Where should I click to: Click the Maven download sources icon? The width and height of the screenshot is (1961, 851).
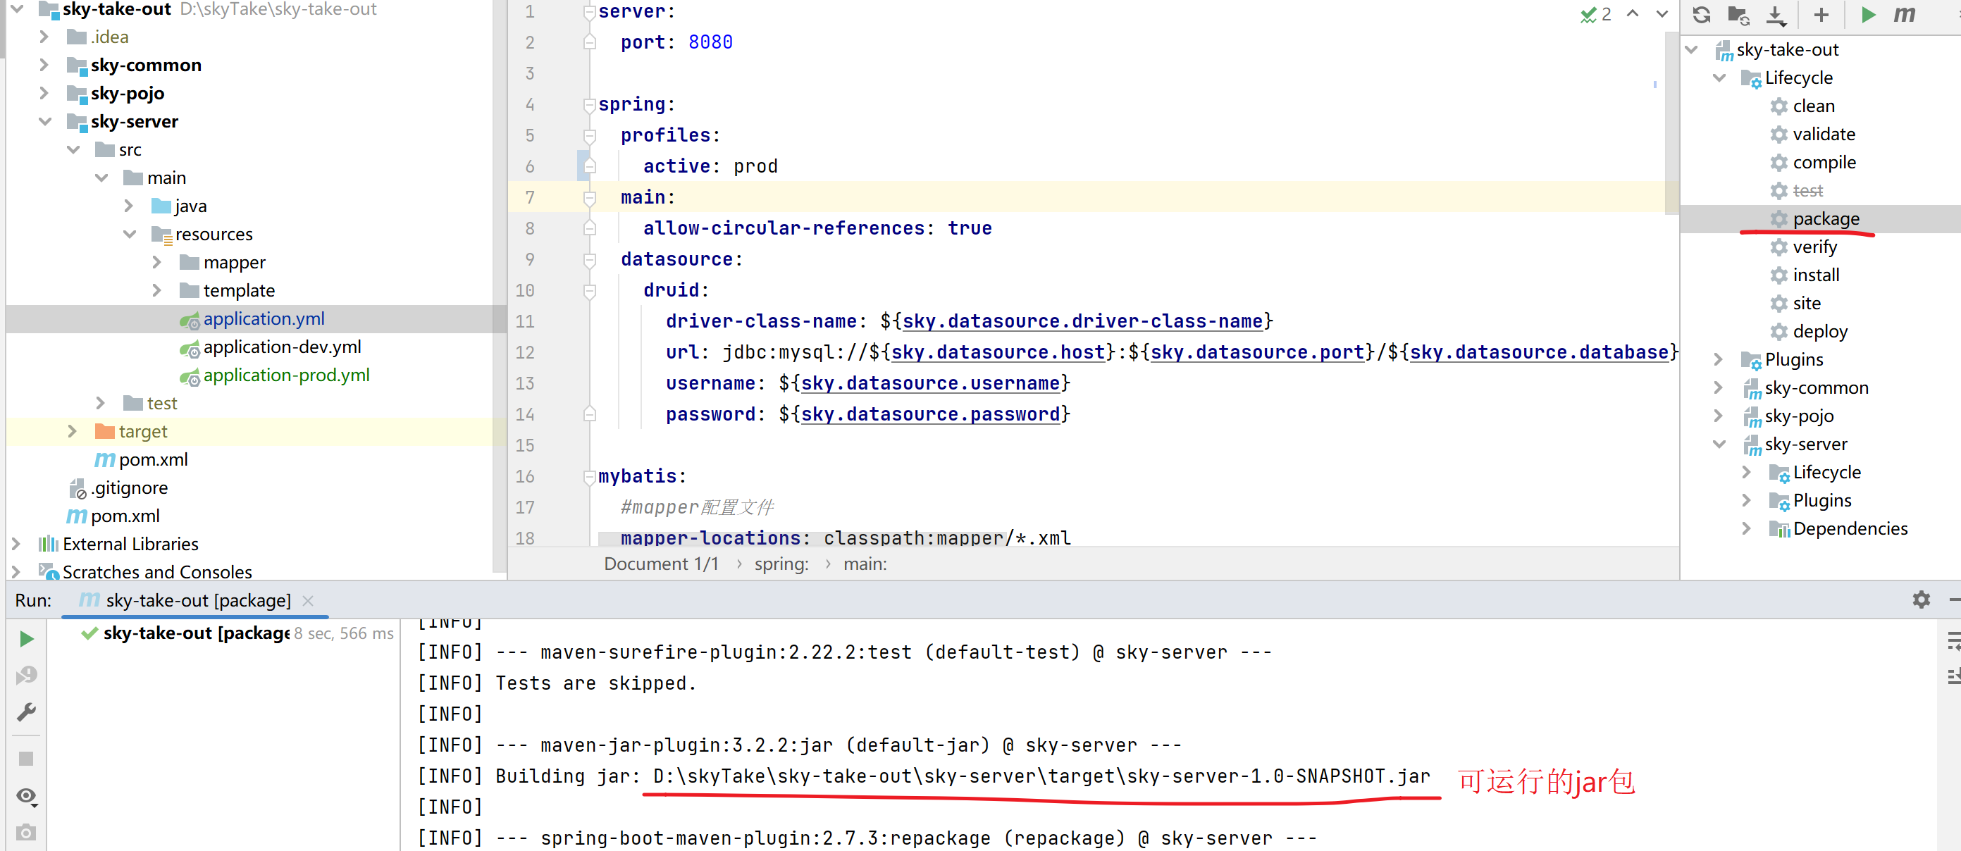point(1776,15)
